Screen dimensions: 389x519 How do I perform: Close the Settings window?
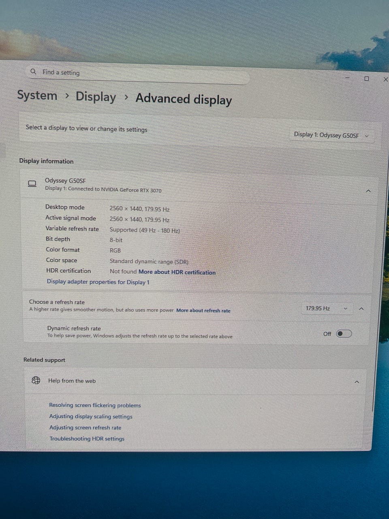click(385, 79)
